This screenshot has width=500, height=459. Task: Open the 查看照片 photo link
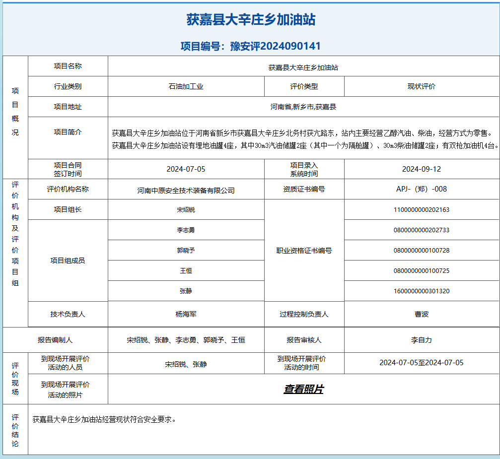[x=303, y=389]
